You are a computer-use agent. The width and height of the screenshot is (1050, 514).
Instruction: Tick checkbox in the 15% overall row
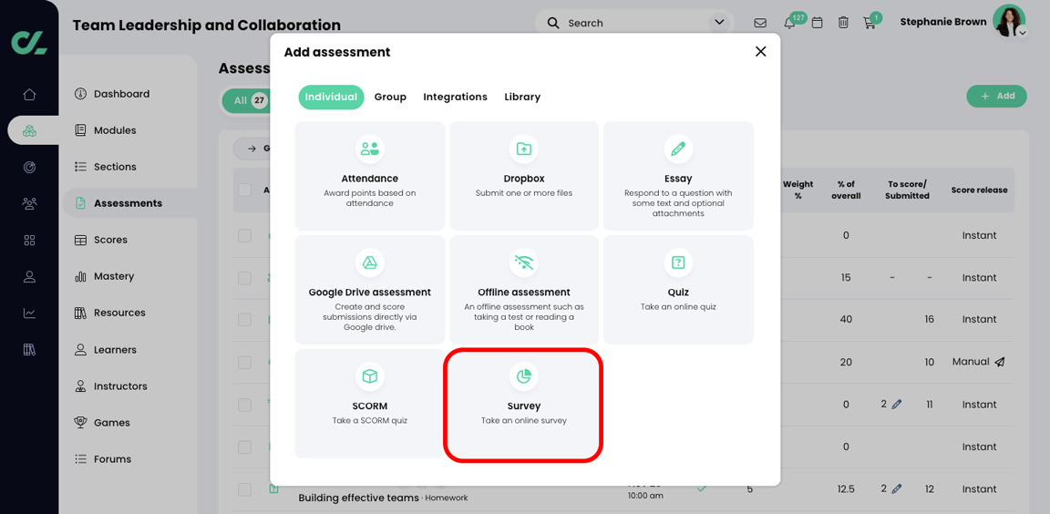pyautogui.click(x=244, y=277)
